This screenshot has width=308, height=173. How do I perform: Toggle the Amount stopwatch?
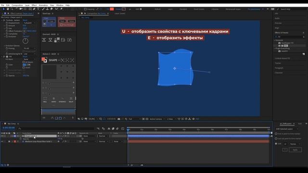(x=7, y=25)
